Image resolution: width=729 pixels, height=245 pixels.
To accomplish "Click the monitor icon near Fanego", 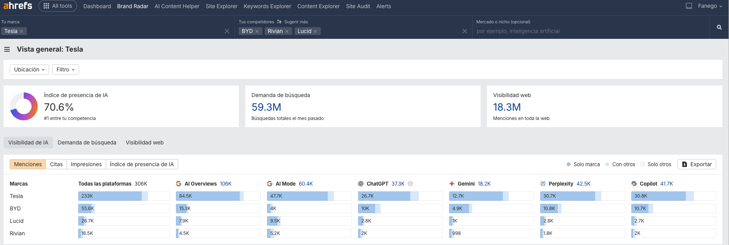I will (x=689, y=6).
